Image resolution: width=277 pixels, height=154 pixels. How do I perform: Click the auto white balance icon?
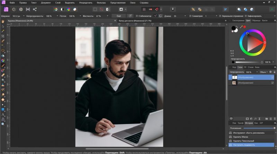[x=74, y=9]
